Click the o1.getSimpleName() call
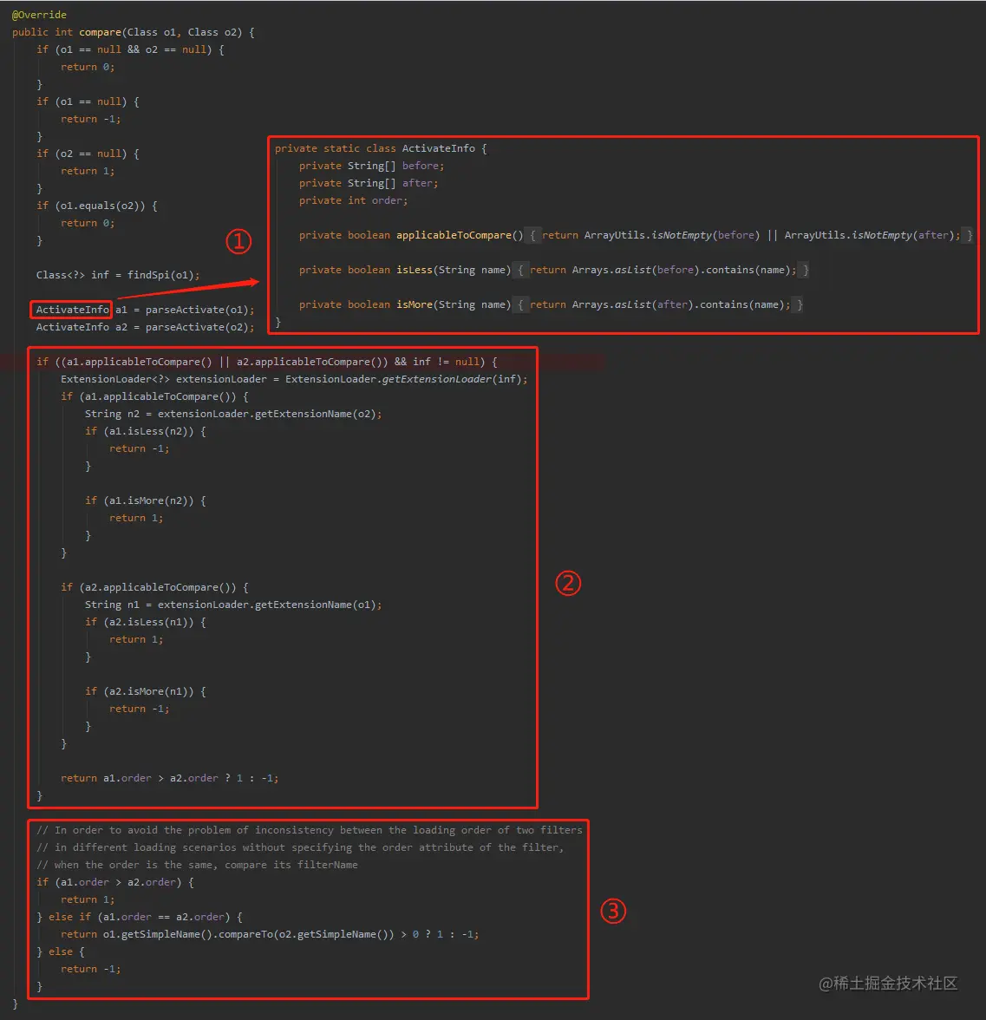 coord(158,934)
